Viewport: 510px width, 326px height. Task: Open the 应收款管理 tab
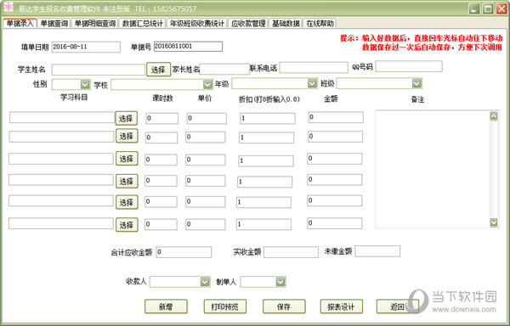248,23
